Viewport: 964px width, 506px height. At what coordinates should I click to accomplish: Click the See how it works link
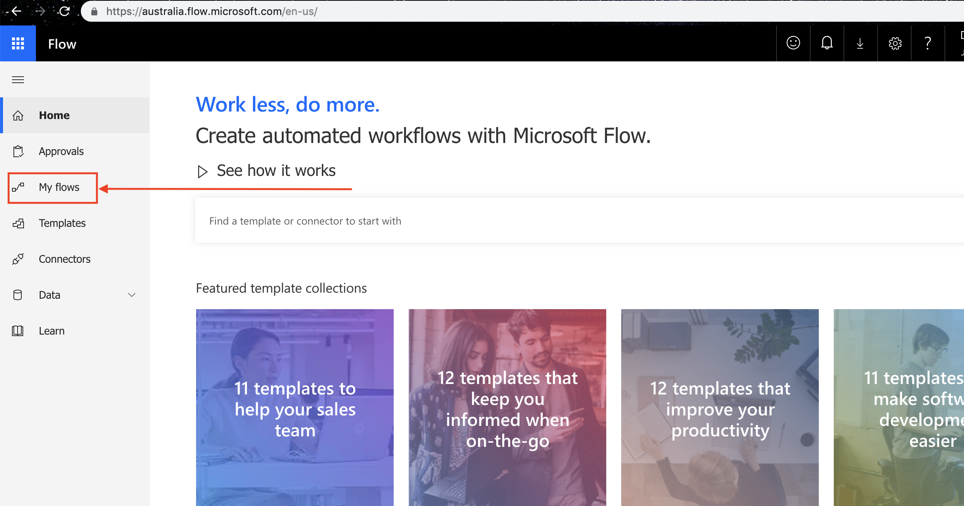click(276, 171)
